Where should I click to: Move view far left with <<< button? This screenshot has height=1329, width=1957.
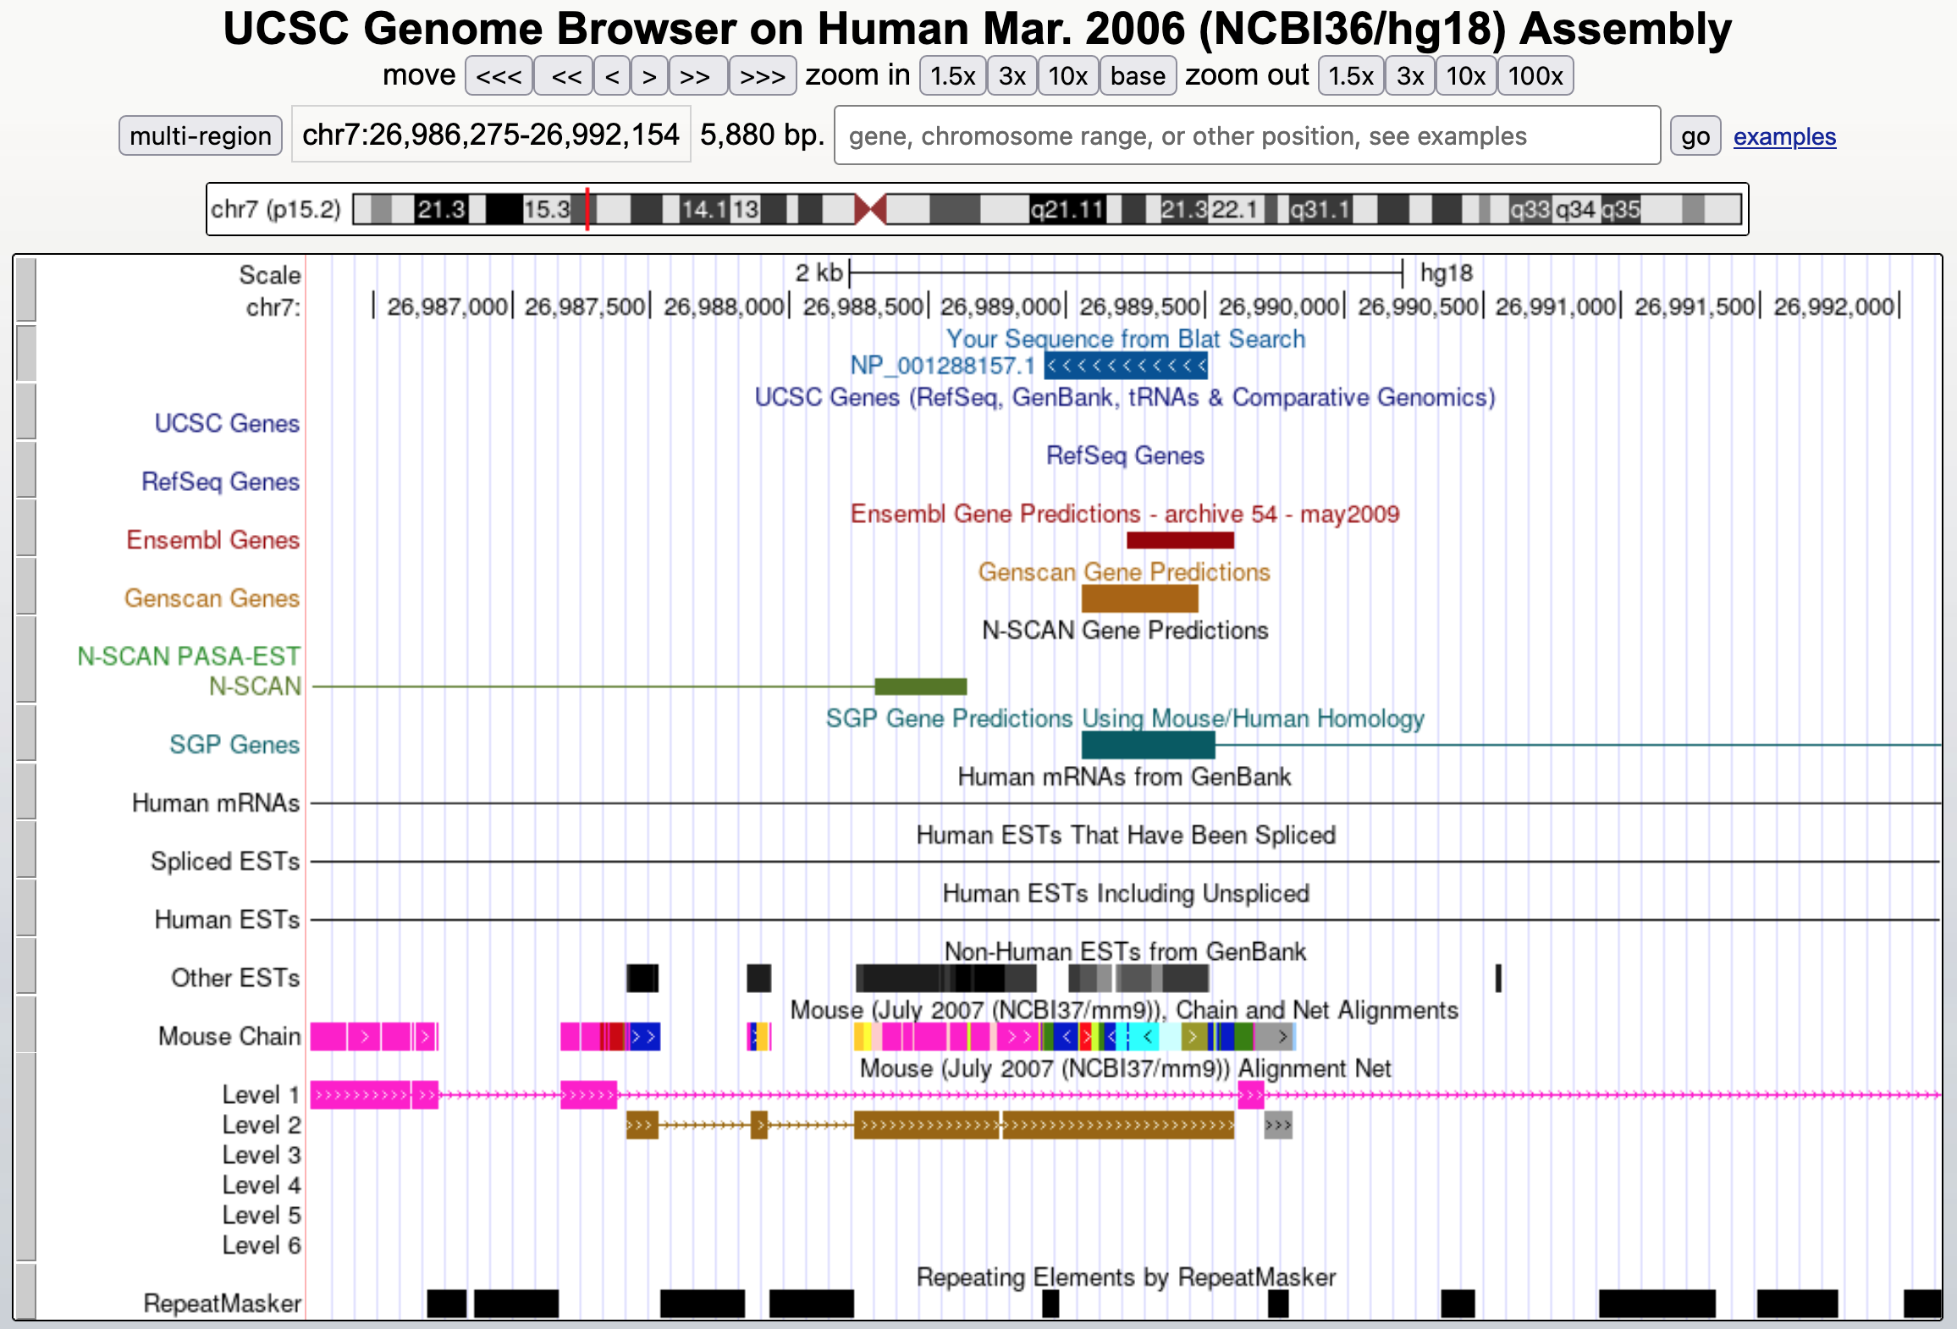[x=499, y=76]
